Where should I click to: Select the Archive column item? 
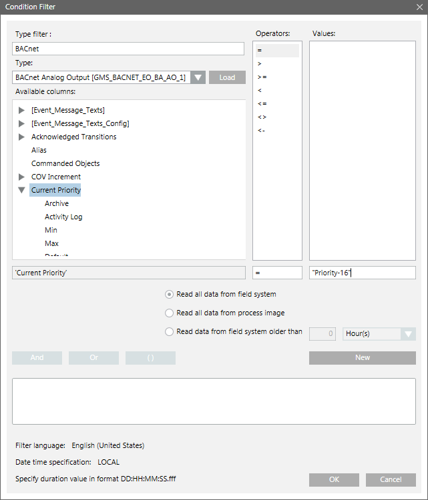point(57,203)
